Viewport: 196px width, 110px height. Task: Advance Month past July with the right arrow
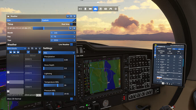74,33
